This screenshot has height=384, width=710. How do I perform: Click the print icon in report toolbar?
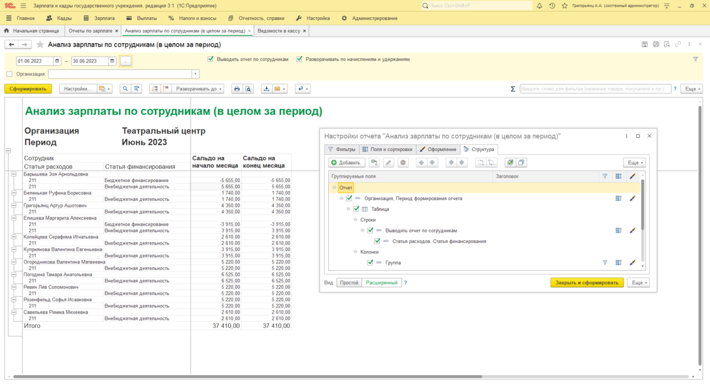tap(237, 89)
